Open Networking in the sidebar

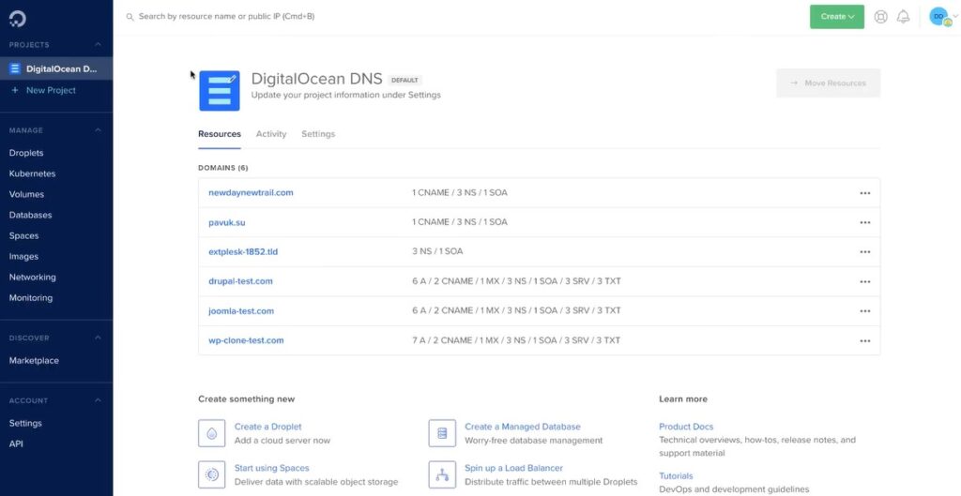click(33, 278)
